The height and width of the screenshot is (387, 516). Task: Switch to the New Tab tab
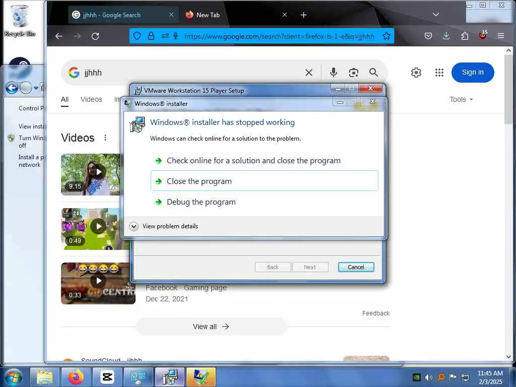pyautogui.click(x=207, y=15)
